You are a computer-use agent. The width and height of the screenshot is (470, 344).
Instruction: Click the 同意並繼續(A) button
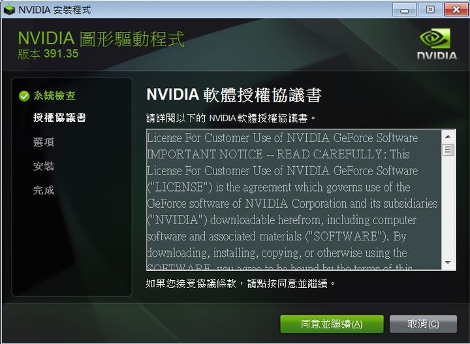(332, 324)
